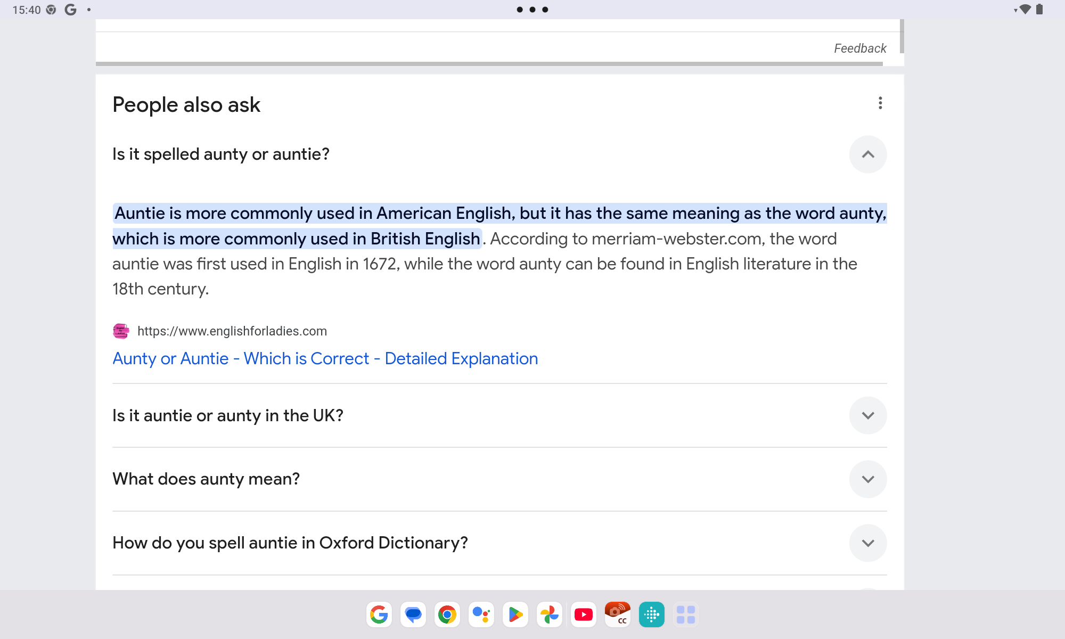Tap the 'People also ask' heading

tap(186, 105)
